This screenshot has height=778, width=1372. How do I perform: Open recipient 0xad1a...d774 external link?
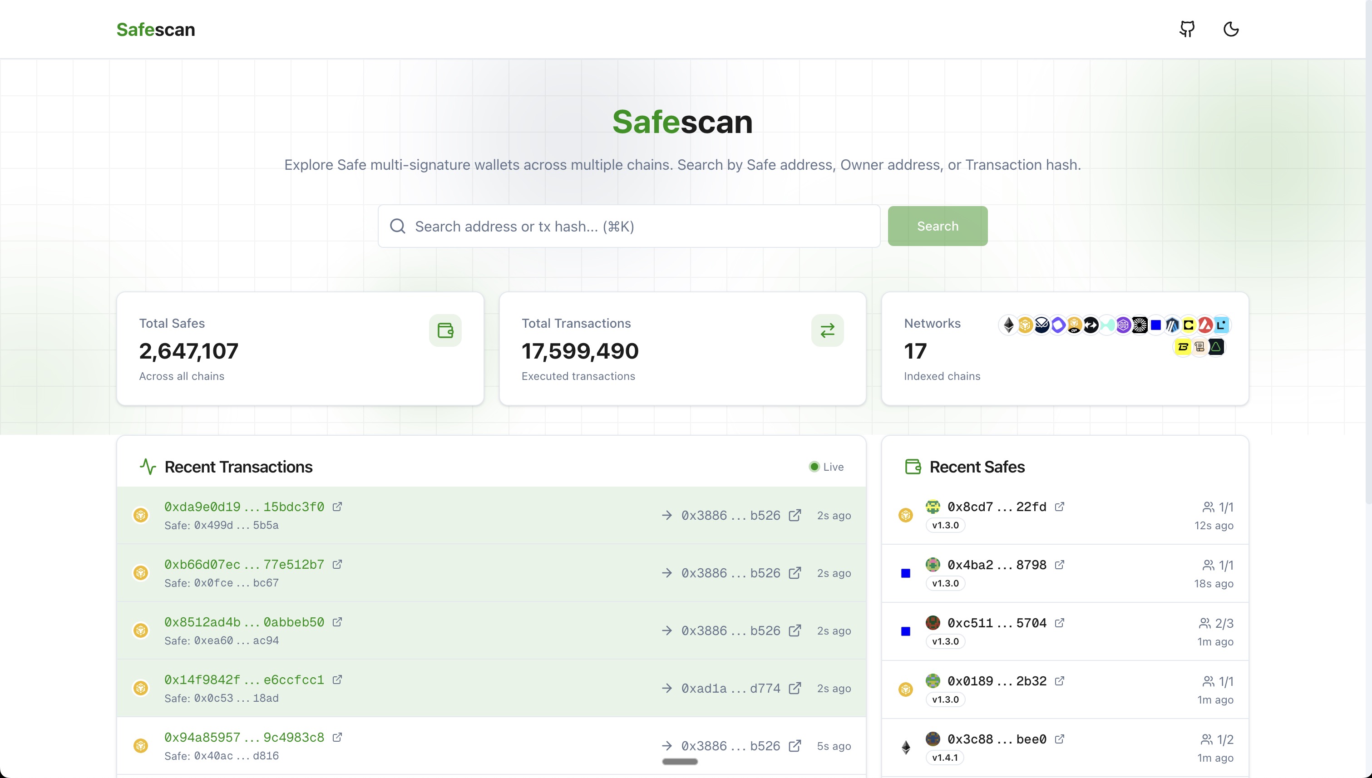(795, 688)
